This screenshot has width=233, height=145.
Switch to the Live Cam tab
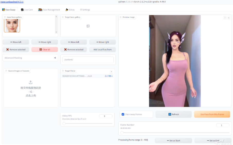point(27,10)
